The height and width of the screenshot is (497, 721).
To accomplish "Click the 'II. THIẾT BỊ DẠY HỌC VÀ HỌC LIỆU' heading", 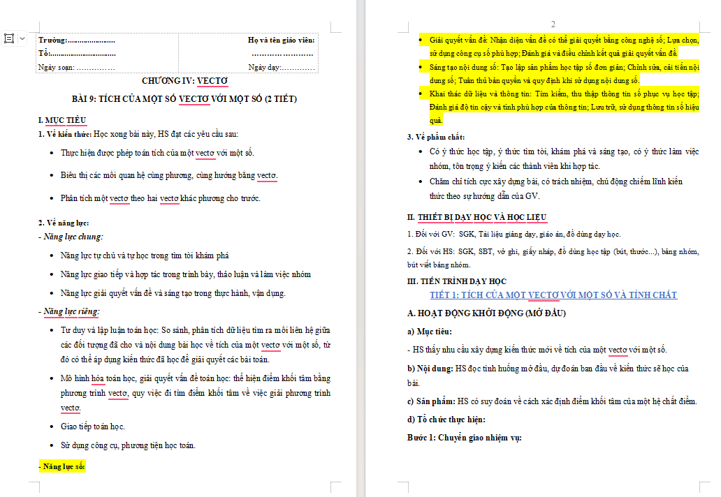I will pyautogui.click(x=477, y=217).
